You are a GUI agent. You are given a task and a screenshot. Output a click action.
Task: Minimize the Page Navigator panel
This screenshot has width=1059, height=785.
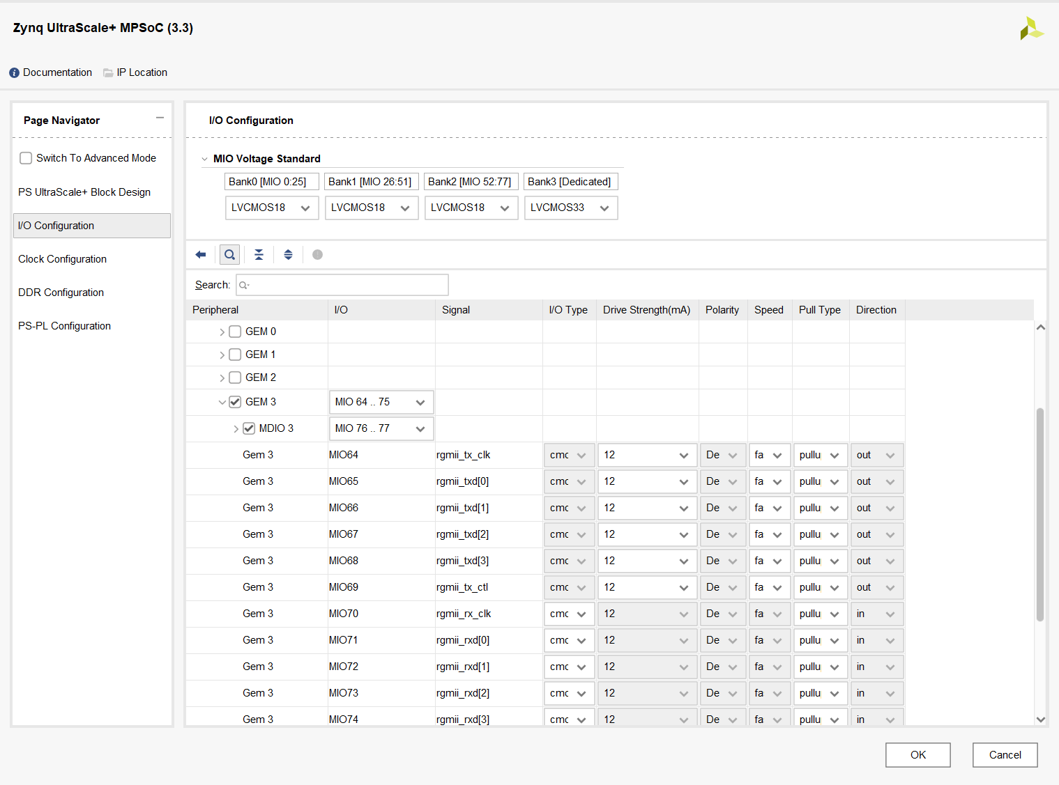pos(160,118)
